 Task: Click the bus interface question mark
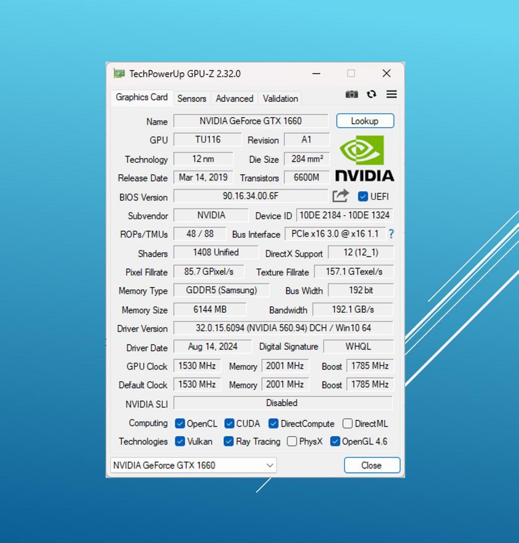click(391, 234)
